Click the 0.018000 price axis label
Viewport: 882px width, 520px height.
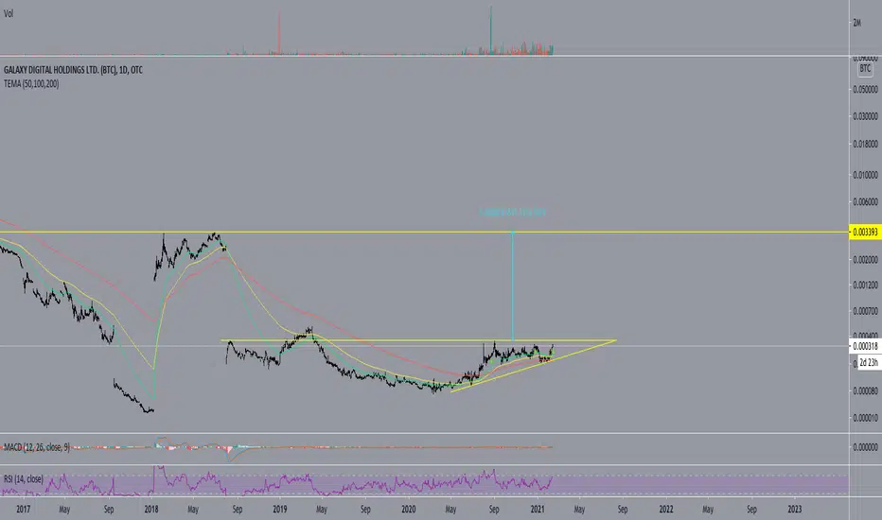tap(865, 145)
